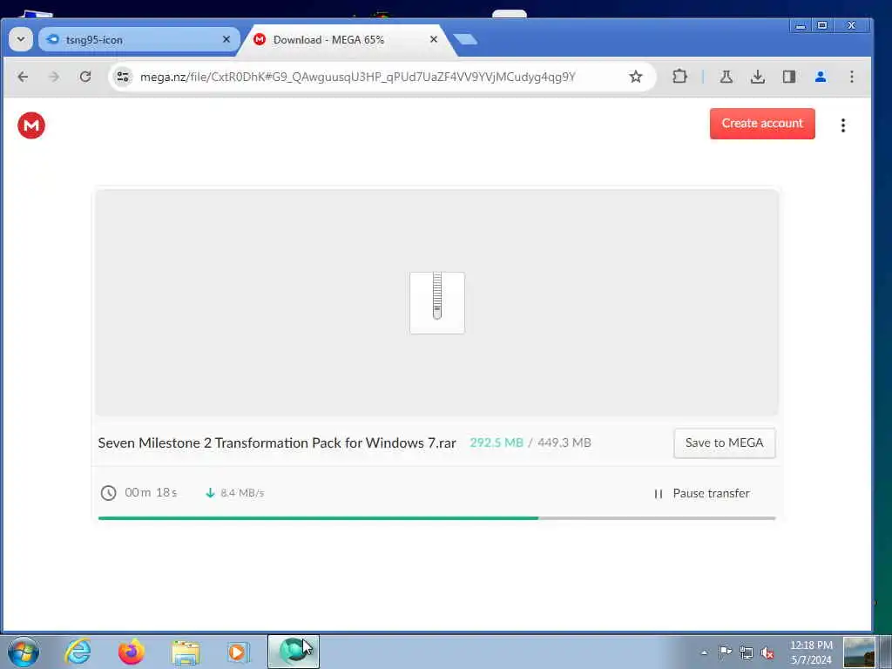Click the MEGA logo

31,125
